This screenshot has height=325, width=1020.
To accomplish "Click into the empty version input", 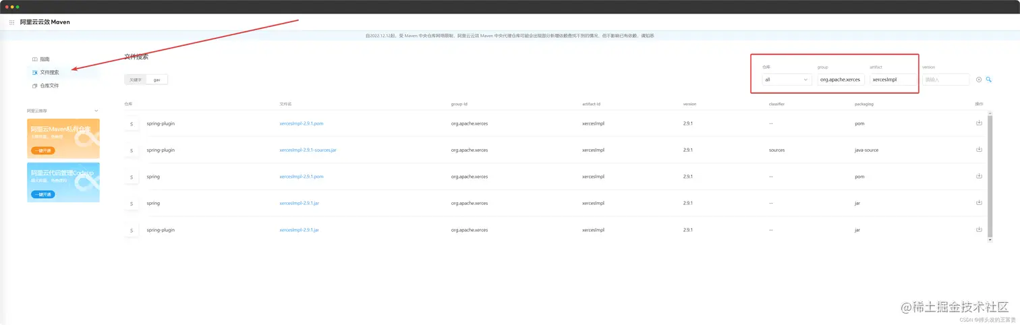I will point(946,80).
